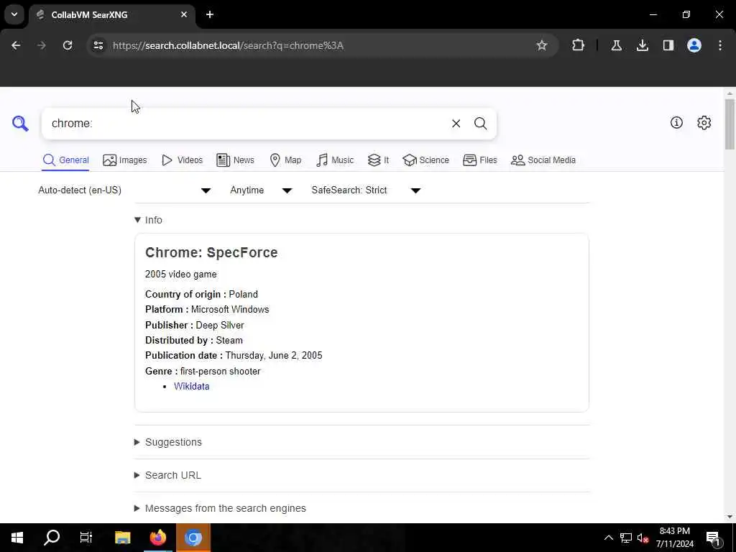
Task: Select the General search tab
Action: click(65, 160)
